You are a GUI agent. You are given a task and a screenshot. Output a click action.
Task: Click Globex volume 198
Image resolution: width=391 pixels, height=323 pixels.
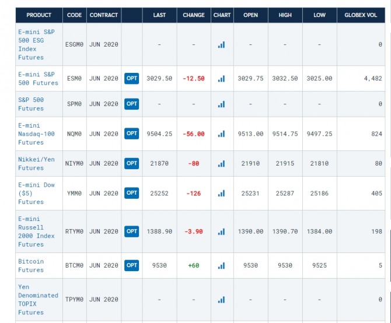pos(376,231)
